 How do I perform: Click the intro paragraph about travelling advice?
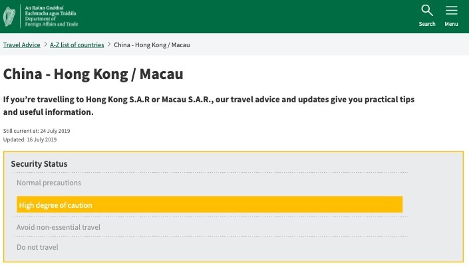209,105
